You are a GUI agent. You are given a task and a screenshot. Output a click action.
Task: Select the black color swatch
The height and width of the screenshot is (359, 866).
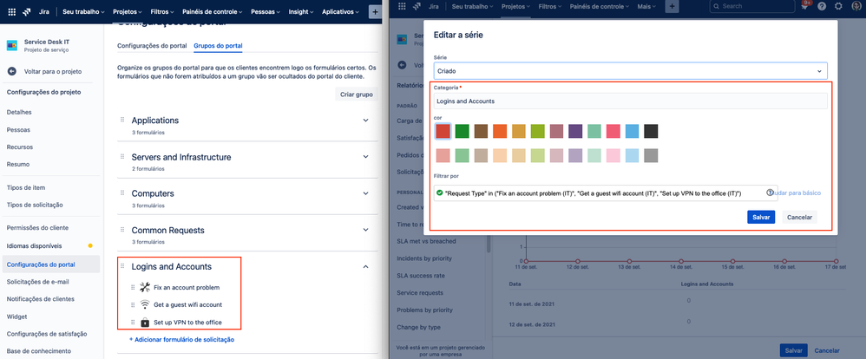pyautogui.click(x=651, y=131)
